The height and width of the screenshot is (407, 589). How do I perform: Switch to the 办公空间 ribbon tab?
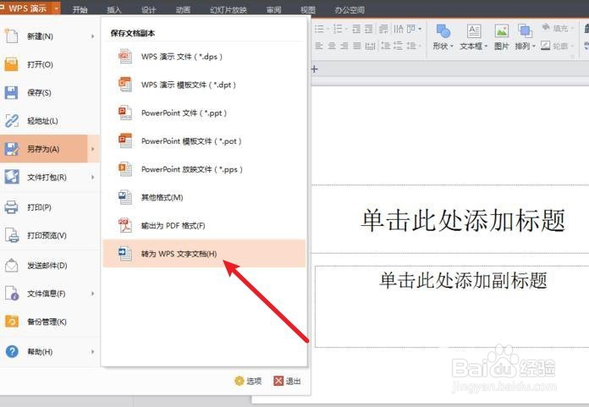click(x=350, y=9)
